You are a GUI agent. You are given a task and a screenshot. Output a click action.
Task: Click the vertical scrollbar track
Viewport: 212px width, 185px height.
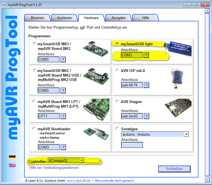coord(207,95)
